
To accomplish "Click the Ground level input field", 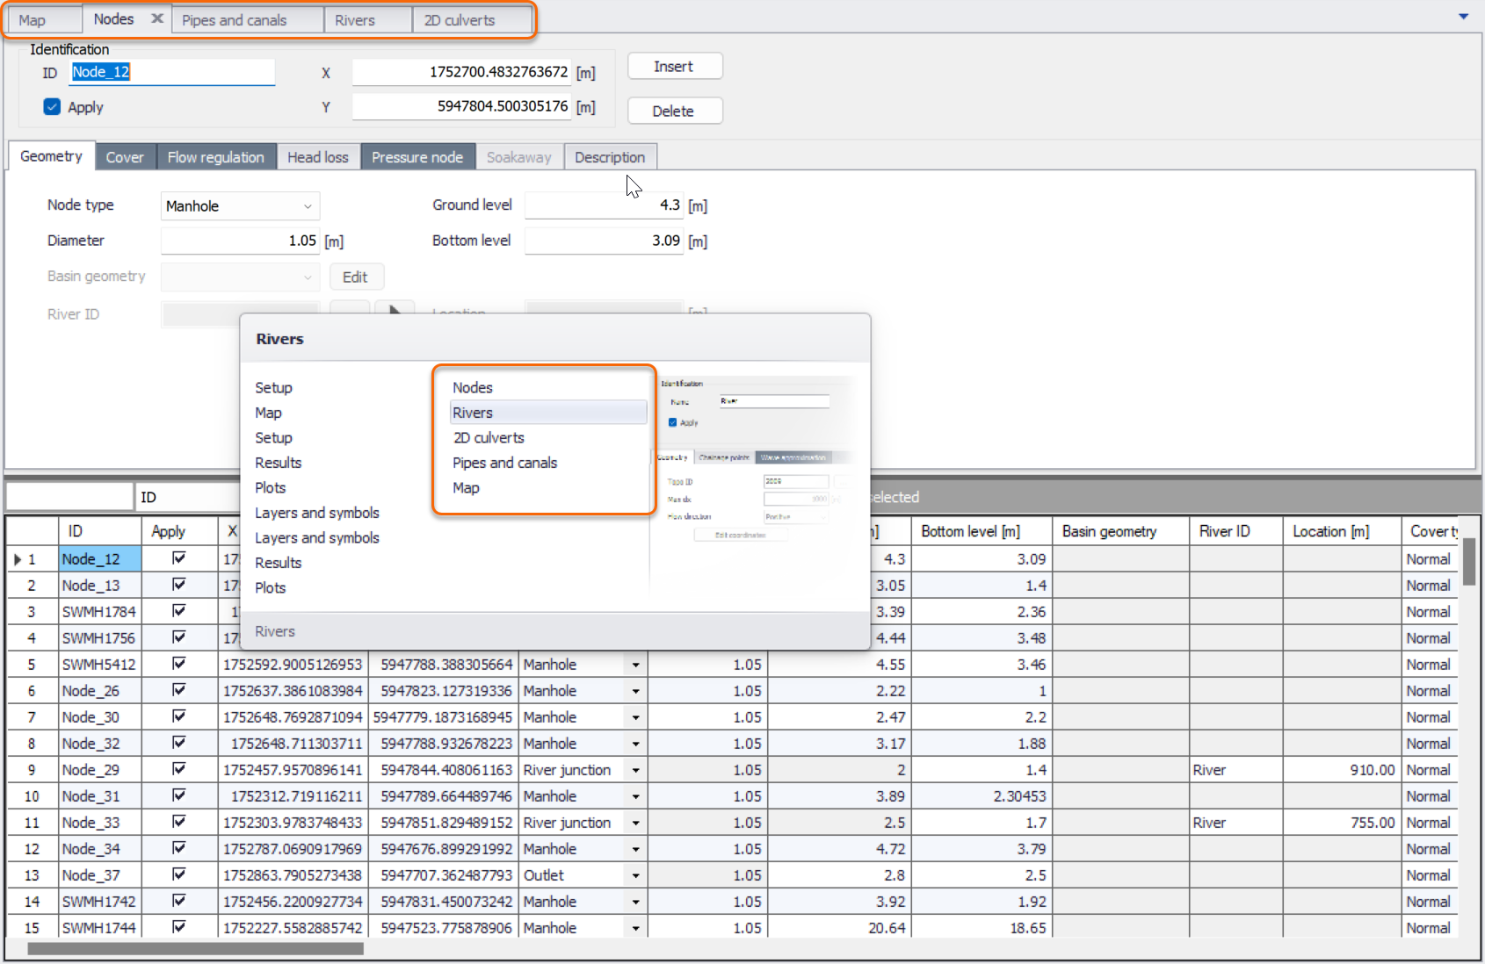I will point(605,205).
